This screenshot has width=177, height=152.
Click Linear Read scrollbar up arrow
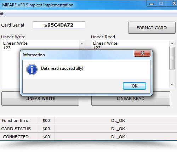tap(172, 44)
